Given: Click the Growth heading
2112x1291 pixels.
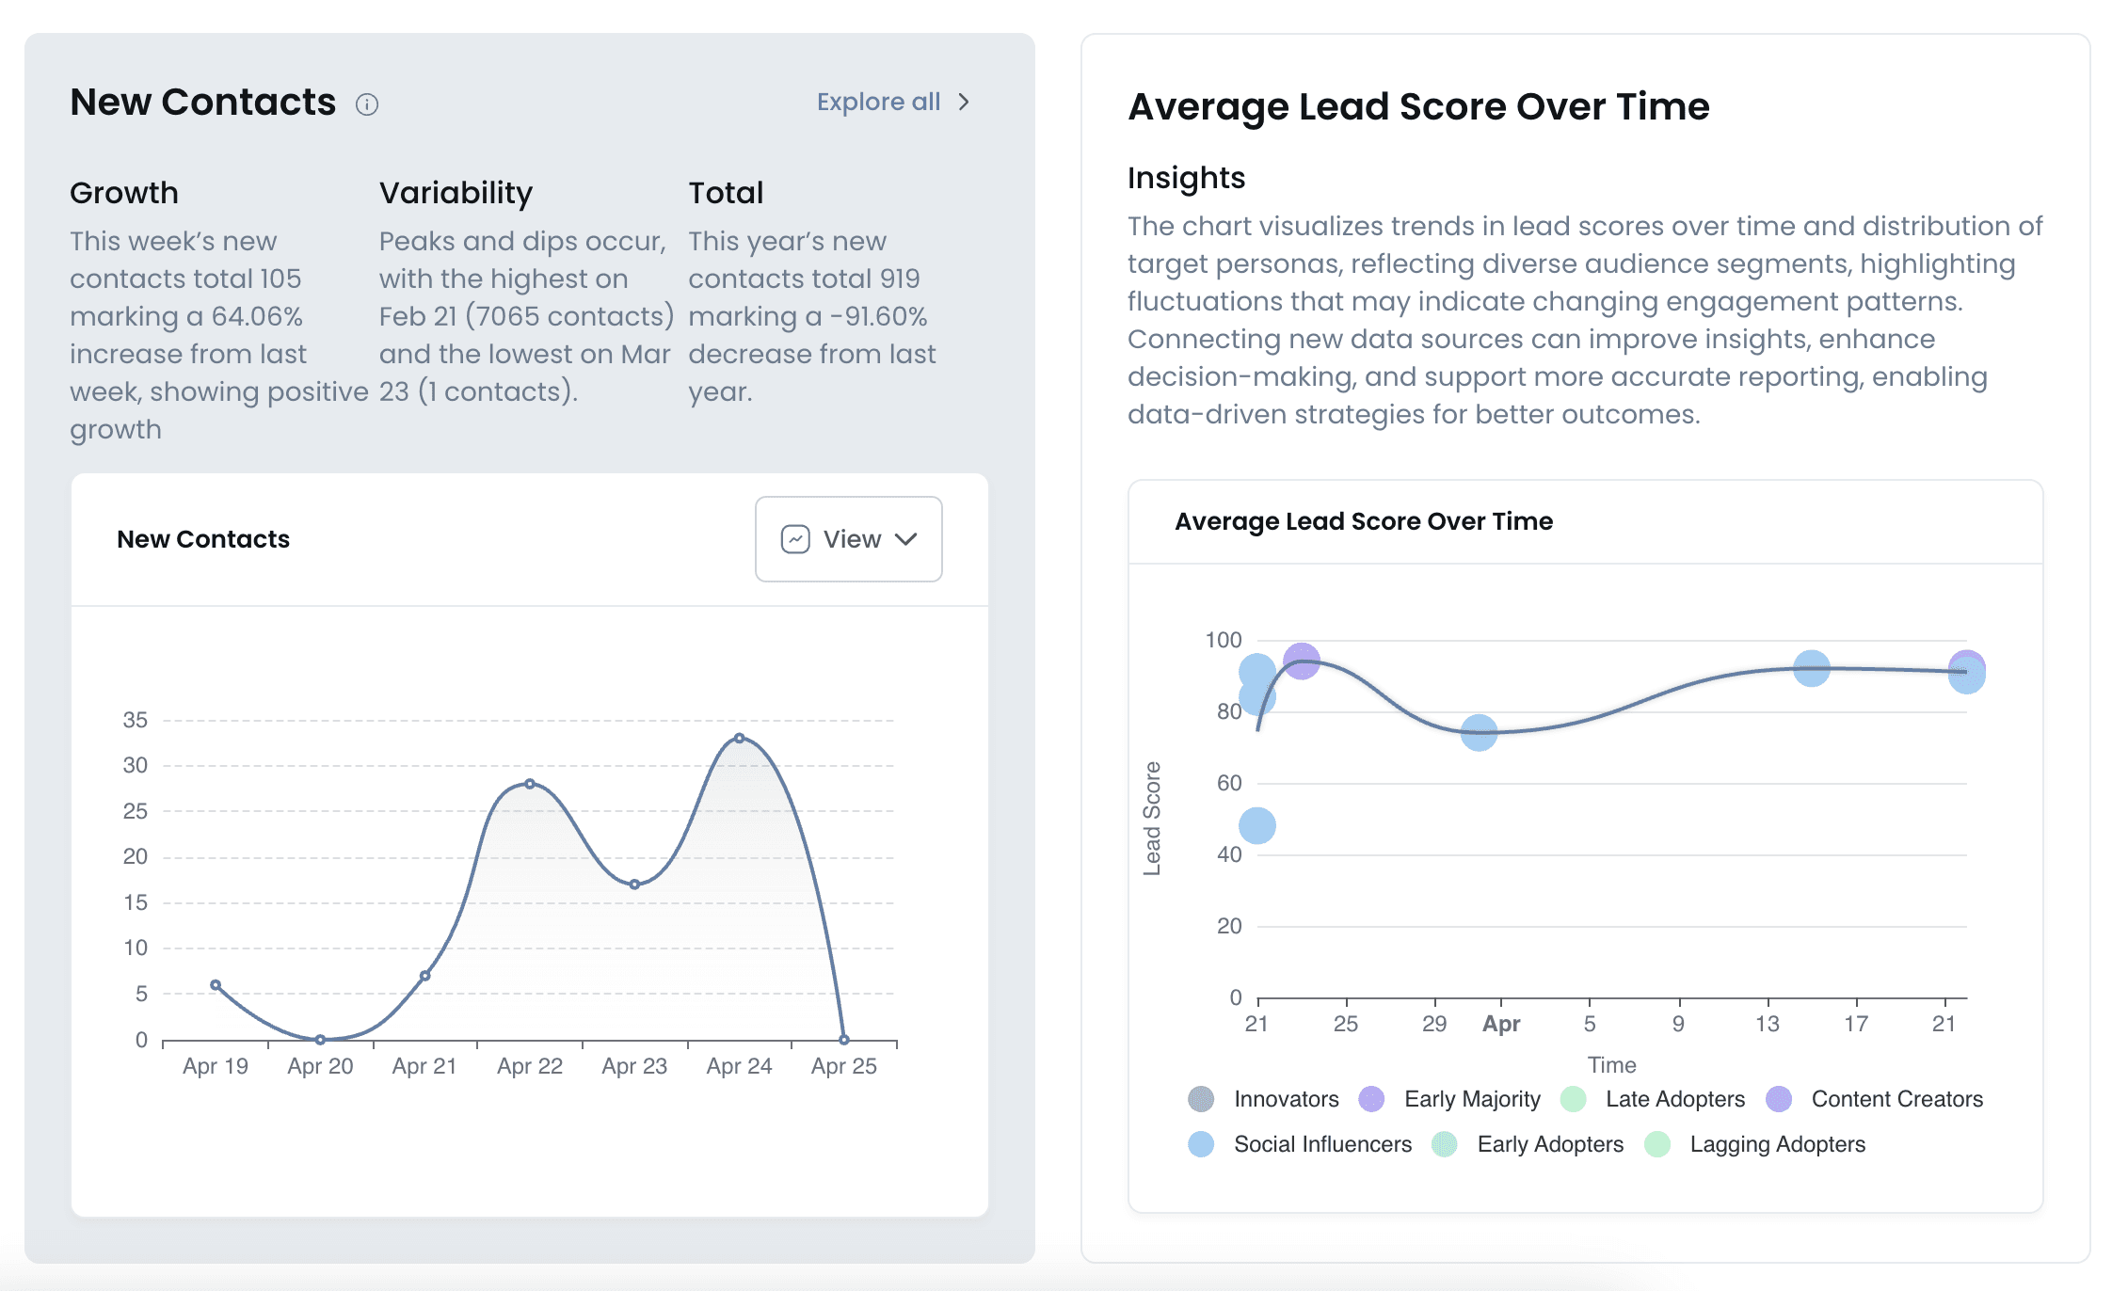Looking at the screenshot, I should pyautogui.click(x=124, y=193).
